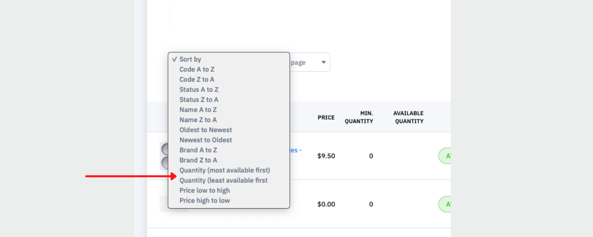This screenshot has width=593, height=237.
Task: Choose "Price high to low" sorting
Action: [204, 201]
